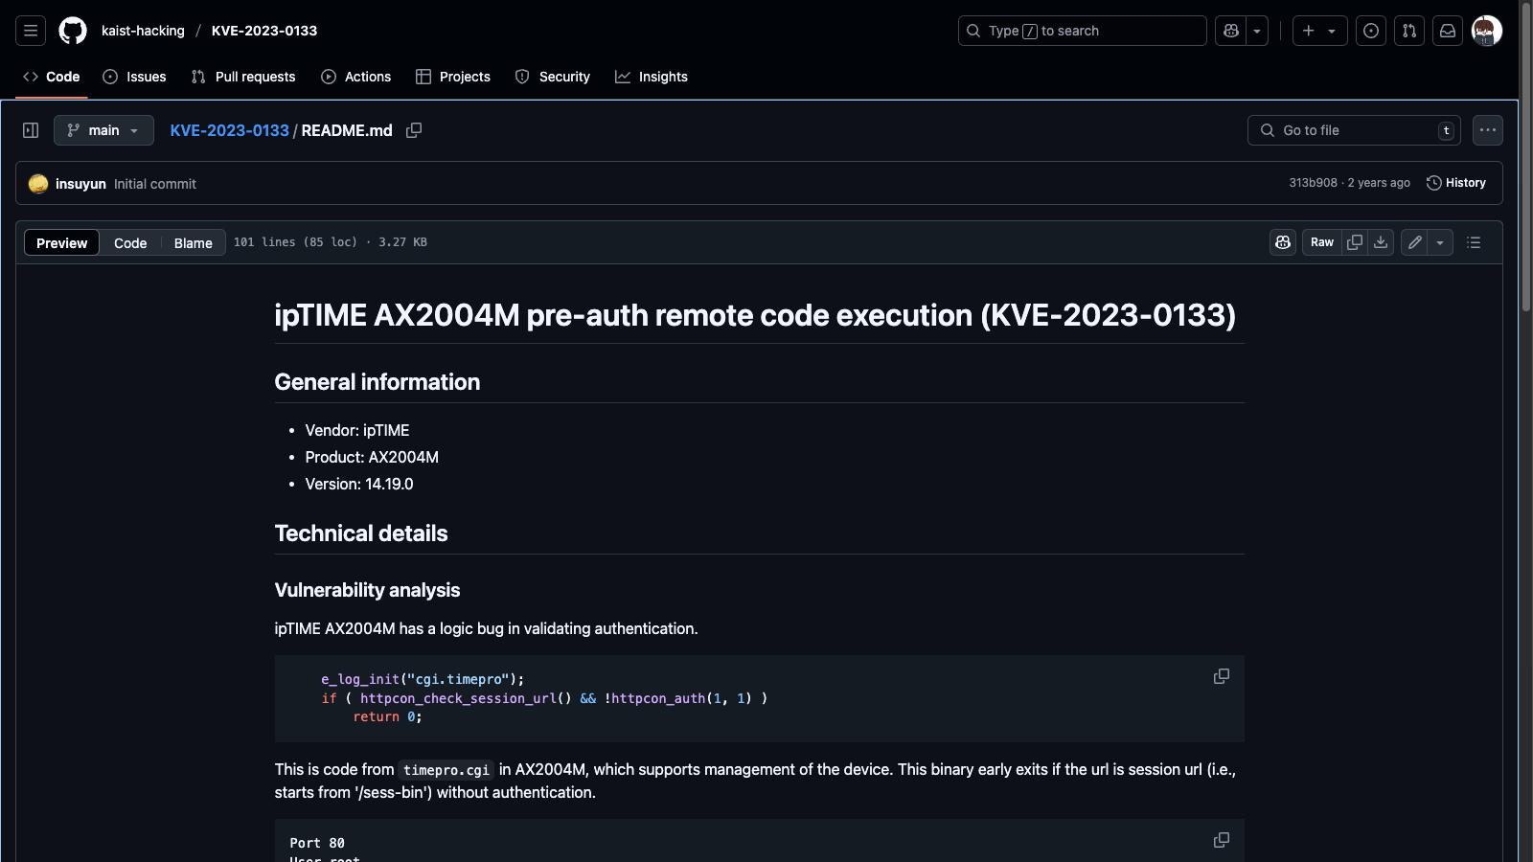Viewport: 1533px width, 862px height.
Task: Open KVE-2023-0133 repository link in header
Action: (264, 31)
